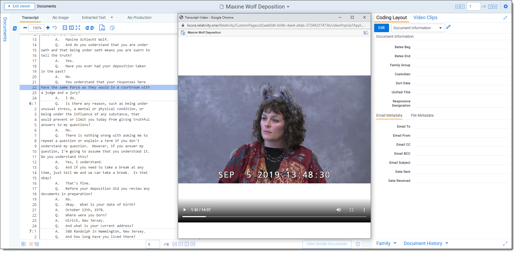
Task: Switch to the Video Clips tab
Action: (x=425, y=18)
